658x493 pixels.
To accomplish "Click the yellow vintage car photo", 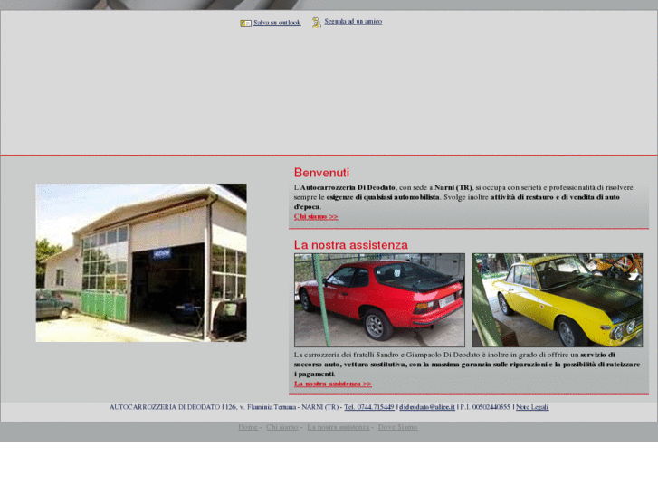I will tap(558, 300).
